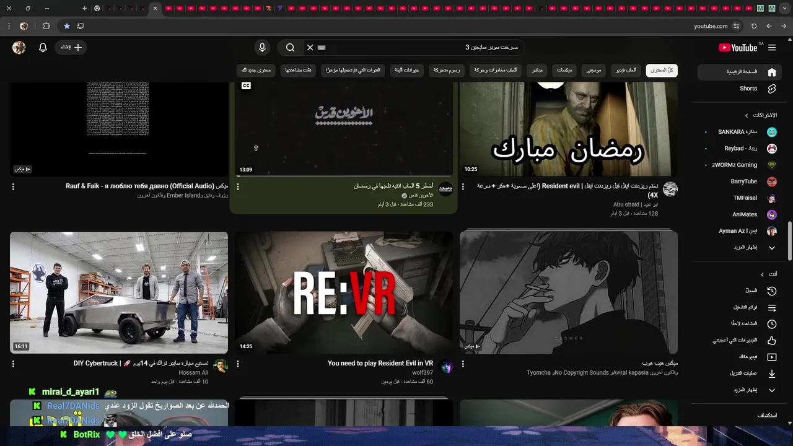Viewport: 793px width, 446px height.
Task: Open the zWORMz Gaming channel
Action: click(x=738, y=165)
